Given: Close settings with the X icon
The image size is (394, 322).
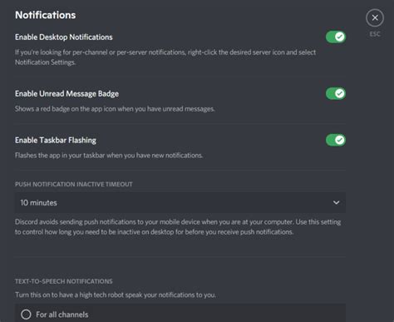Looking at the screenshot, I should 375,18.
